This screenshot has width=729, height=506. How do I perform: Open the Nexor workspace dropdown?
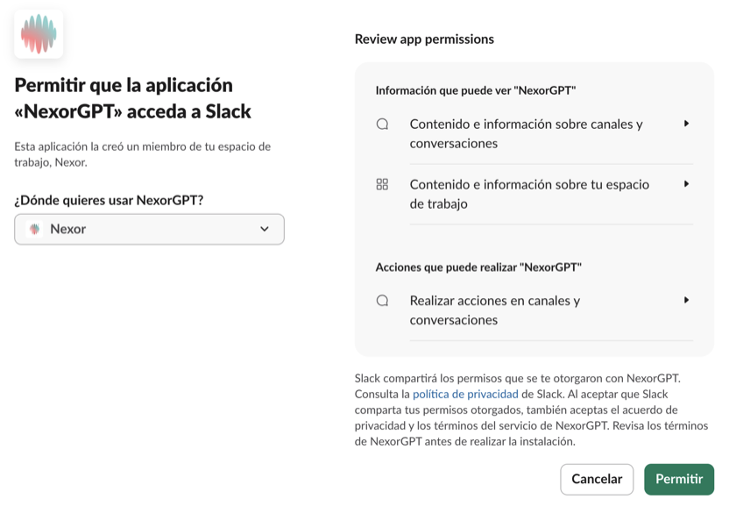pos(149,229)
